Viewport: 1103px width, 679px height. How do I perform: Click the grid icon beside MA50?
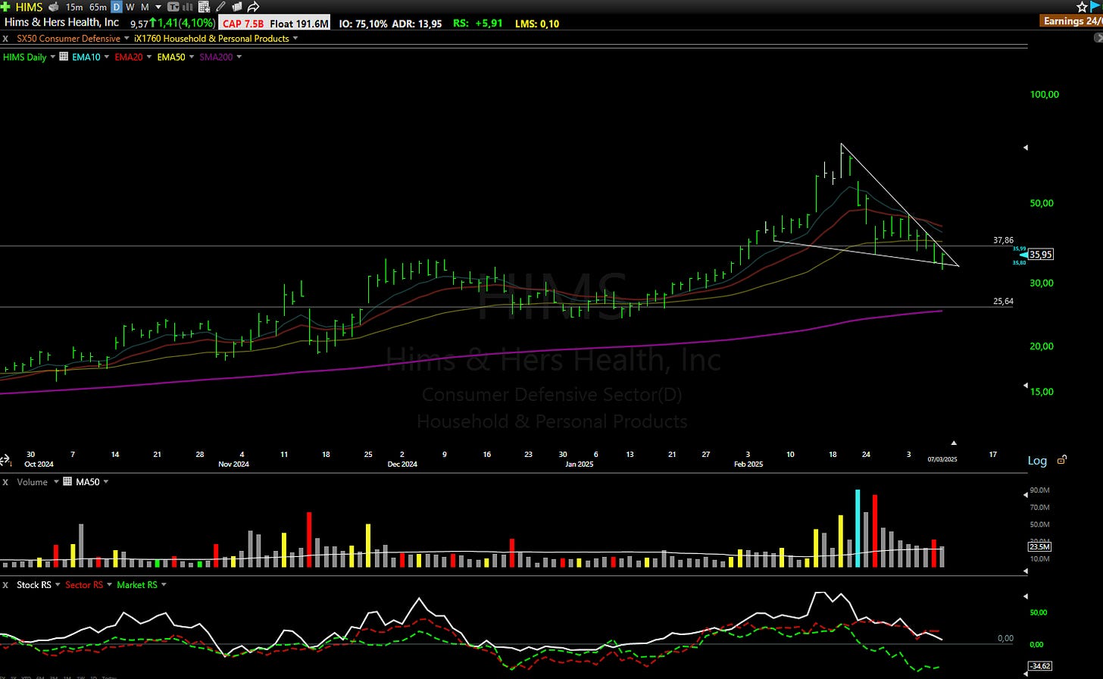[x=68, y=482]
